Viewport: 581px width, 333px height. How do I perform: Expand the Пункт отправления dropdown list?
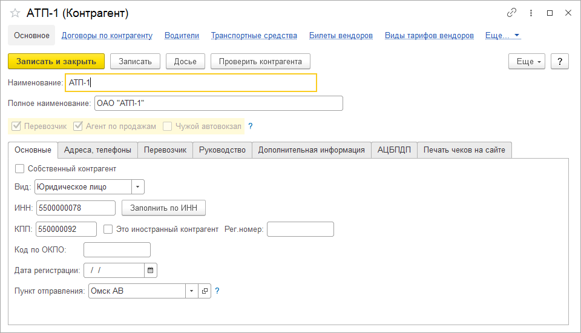pos(191,291)
